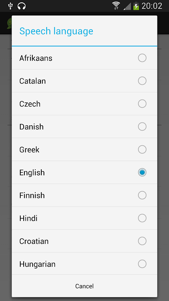Tap the 20:02 clock in status bar
The width and height of the screenshot is (169, 301).
[x=152, y=6]
